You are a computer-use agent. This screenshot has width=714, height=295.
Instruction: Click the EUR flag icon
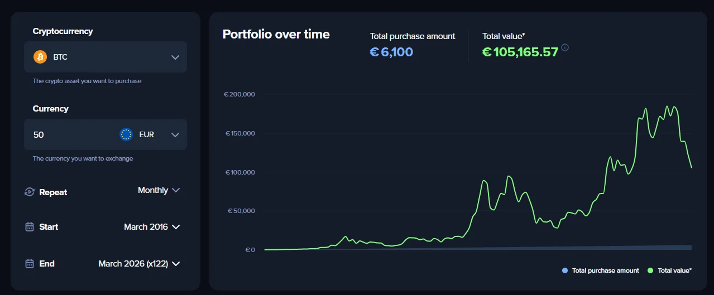point(126,134)
